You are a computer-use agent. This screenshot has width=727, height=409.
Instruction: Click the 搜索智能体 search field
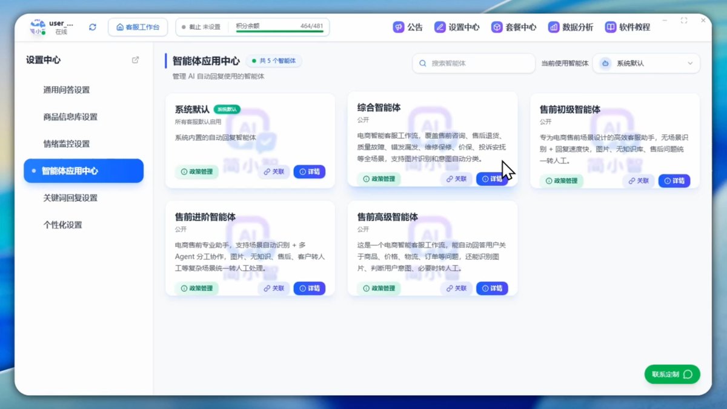(474, 63)
